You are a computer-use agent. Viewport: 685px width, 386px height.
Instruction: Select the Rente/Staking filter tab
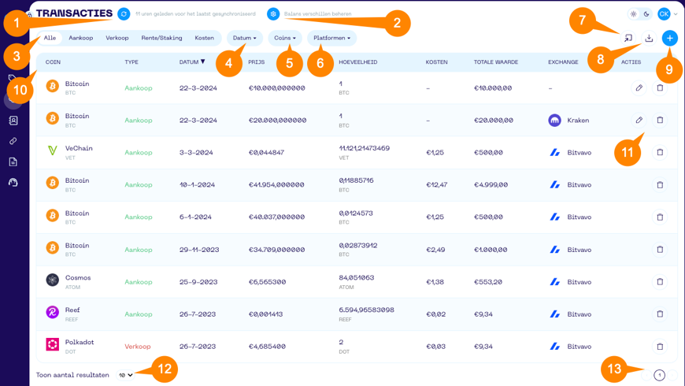click(161, 38)
